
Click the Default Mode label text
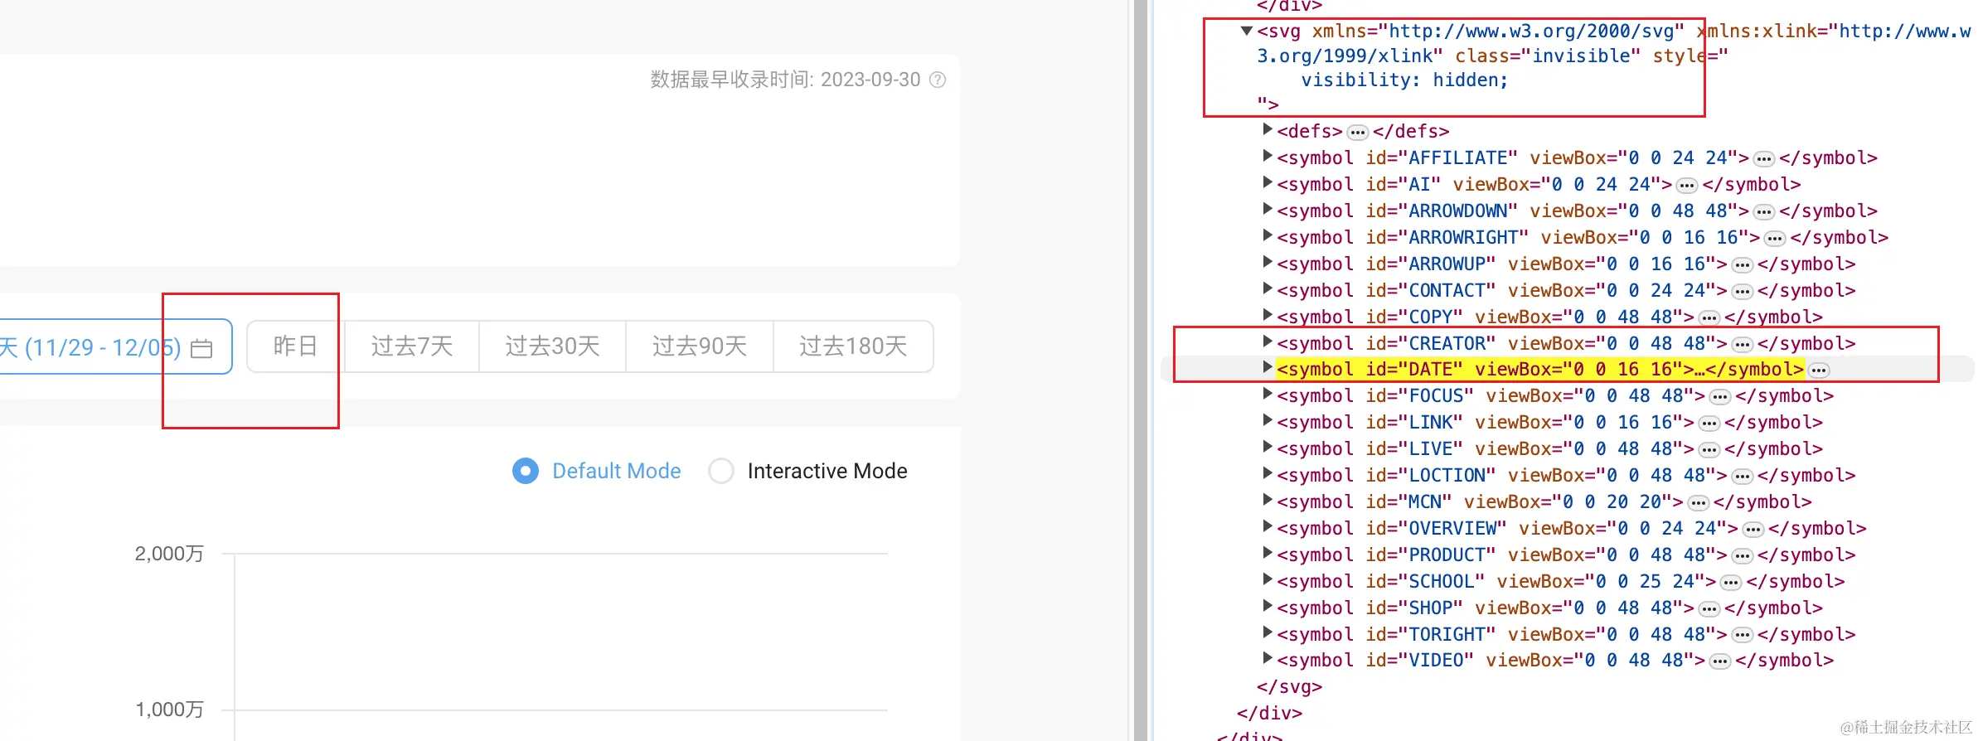pyautogui.click(x=617, y=471)
